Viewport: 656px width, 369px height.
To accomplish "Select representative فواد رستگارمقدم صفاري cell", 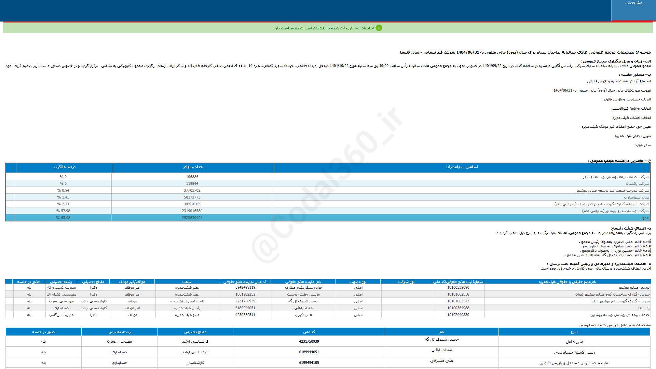I will 303,288.
